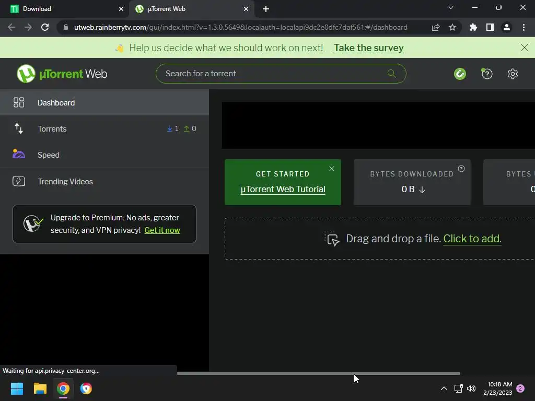This screenshot has width=535, height=401.
Task: Click the horizontal scrollbar at the bottom
Action: click(x=318, y=373)
